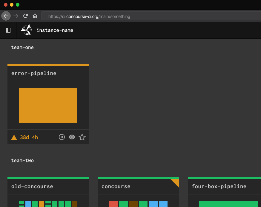Image resolution: width=261 pixels, height=207 pixels.
Task: Open the concourse pipeline
Action: pos(116,186)
